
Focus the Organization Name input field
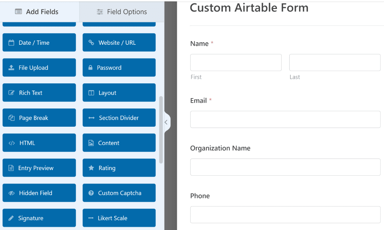pos(285,167)
